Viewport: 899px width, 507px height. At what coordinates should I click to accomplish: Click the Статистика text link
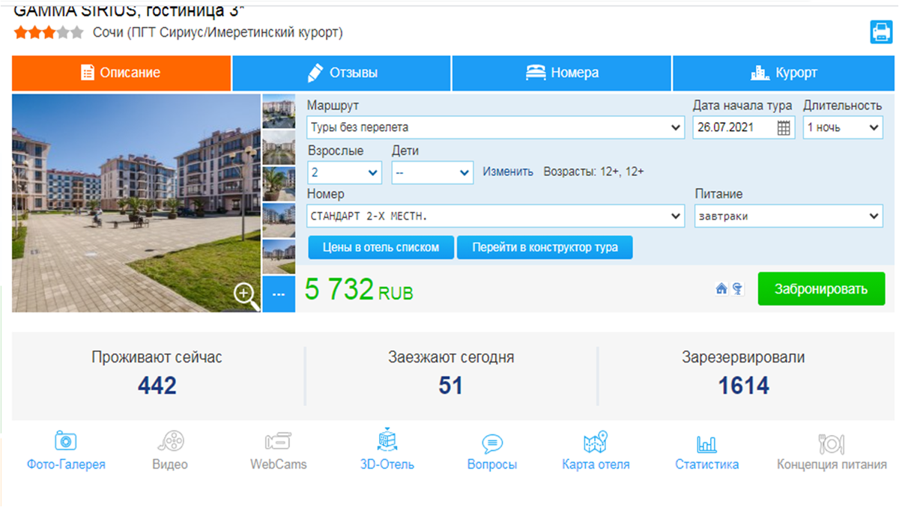(706, 464)
